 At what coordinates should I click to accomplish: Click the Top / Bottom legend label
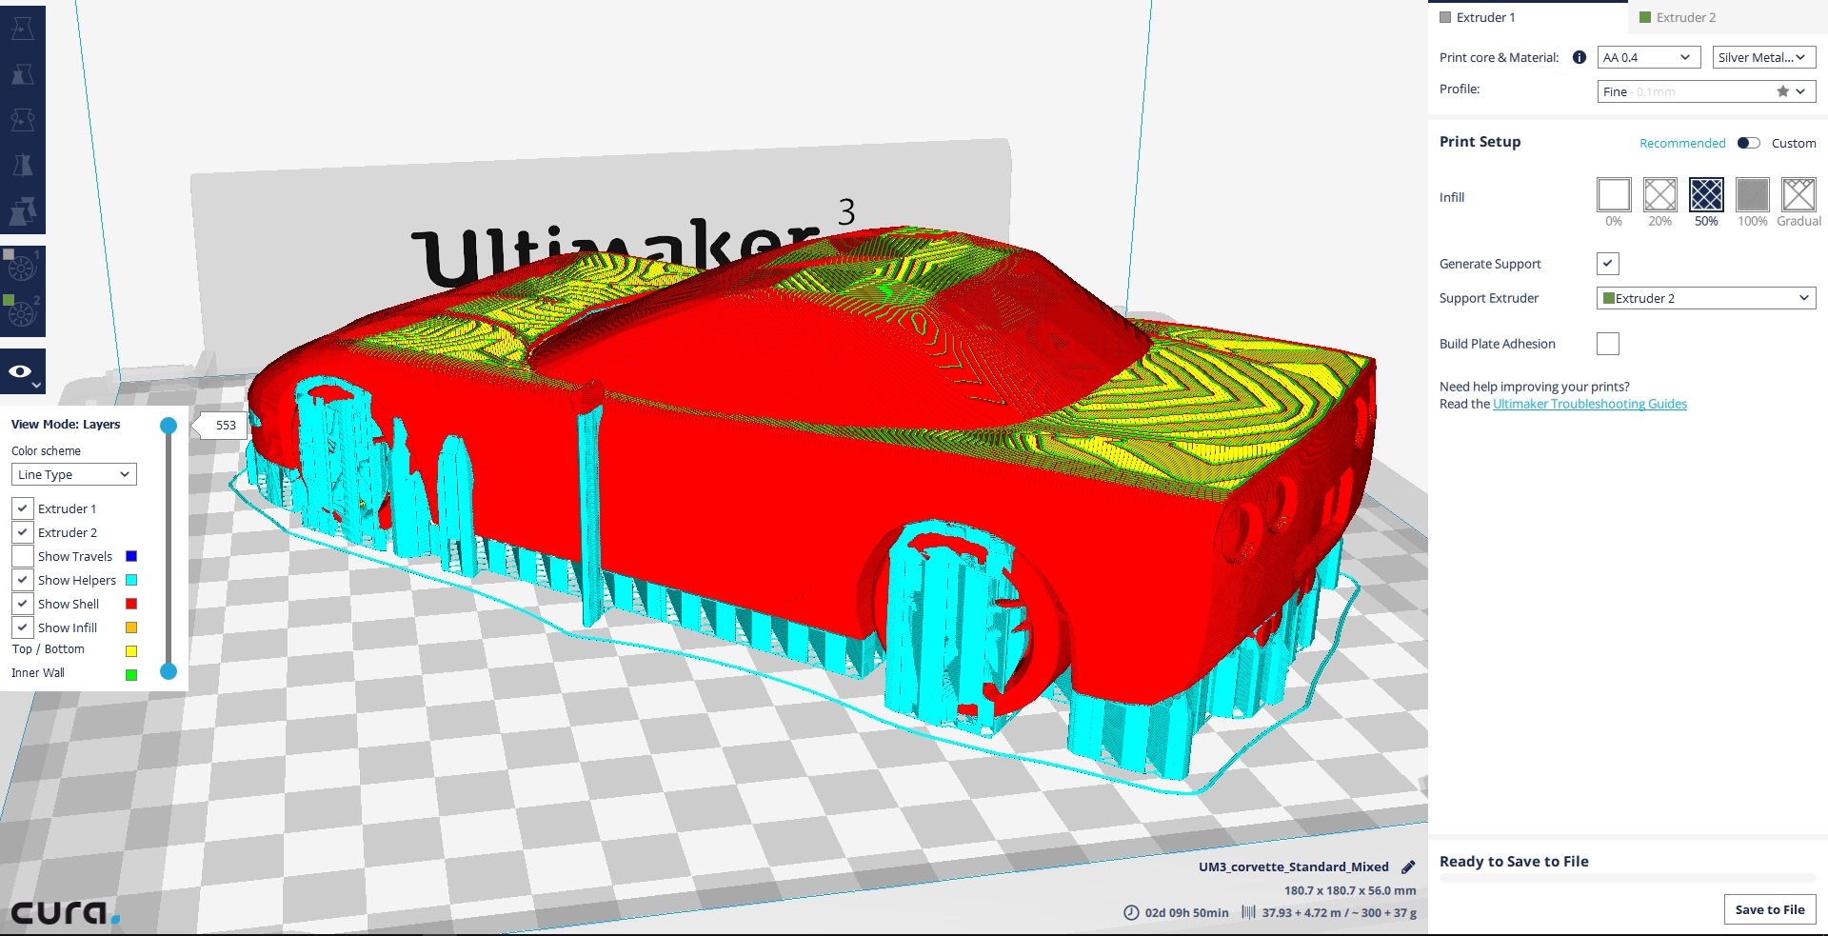pyautogui.click(x=48, y=648)
